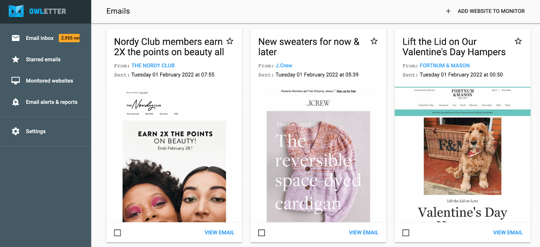Tick the Nordy Club email checkbox

(x=117, y=233)
